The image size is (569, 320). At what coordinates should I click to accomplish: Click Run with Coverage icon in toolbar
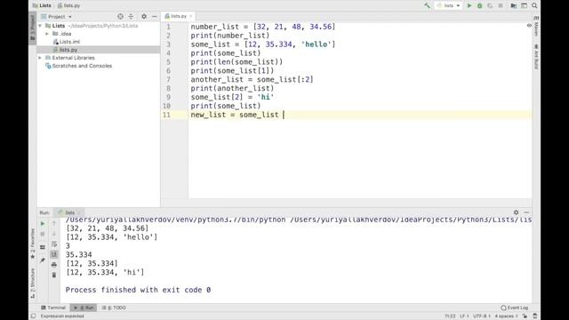point(490,5)
